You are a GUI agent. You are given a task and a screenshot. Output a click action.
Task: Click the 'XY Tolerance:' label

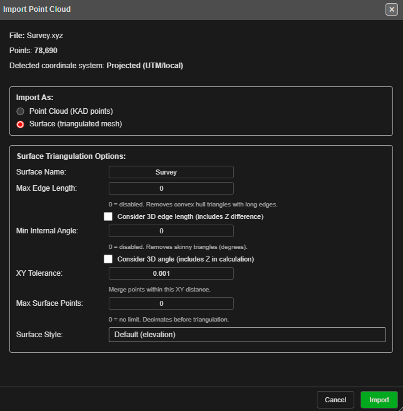[39, 273]
